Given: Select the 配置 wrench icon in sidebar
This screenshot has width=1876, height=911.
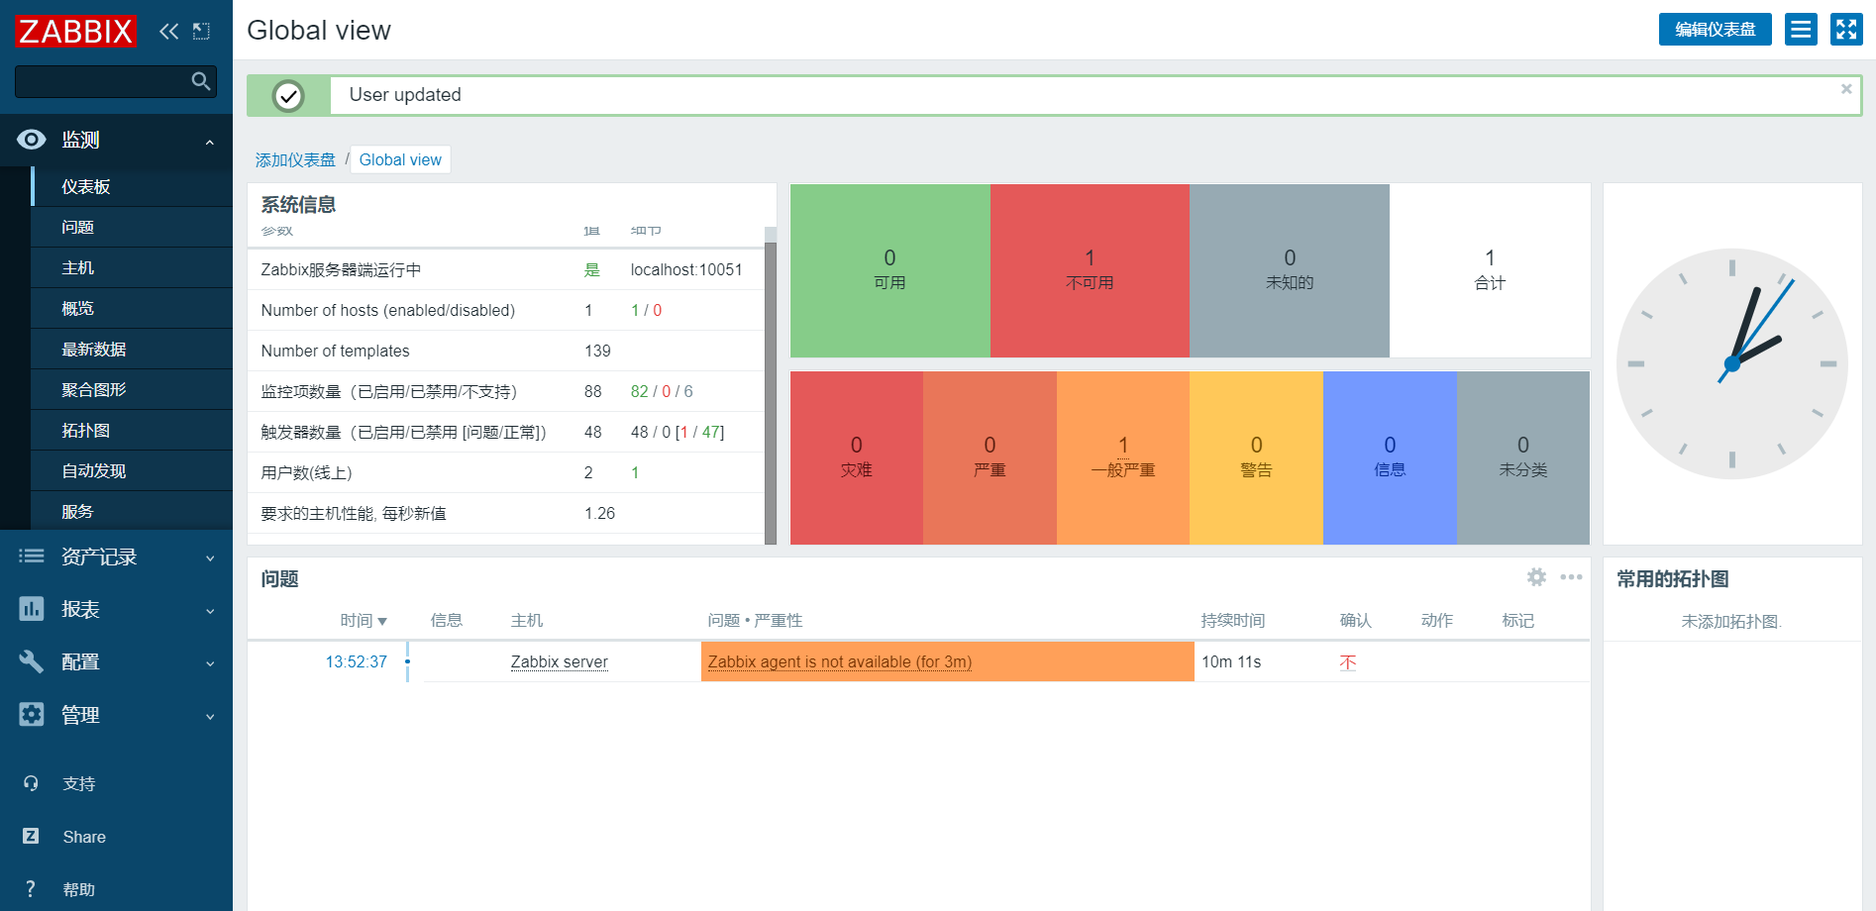Looking at the screenshot, I should coord(32,661).
